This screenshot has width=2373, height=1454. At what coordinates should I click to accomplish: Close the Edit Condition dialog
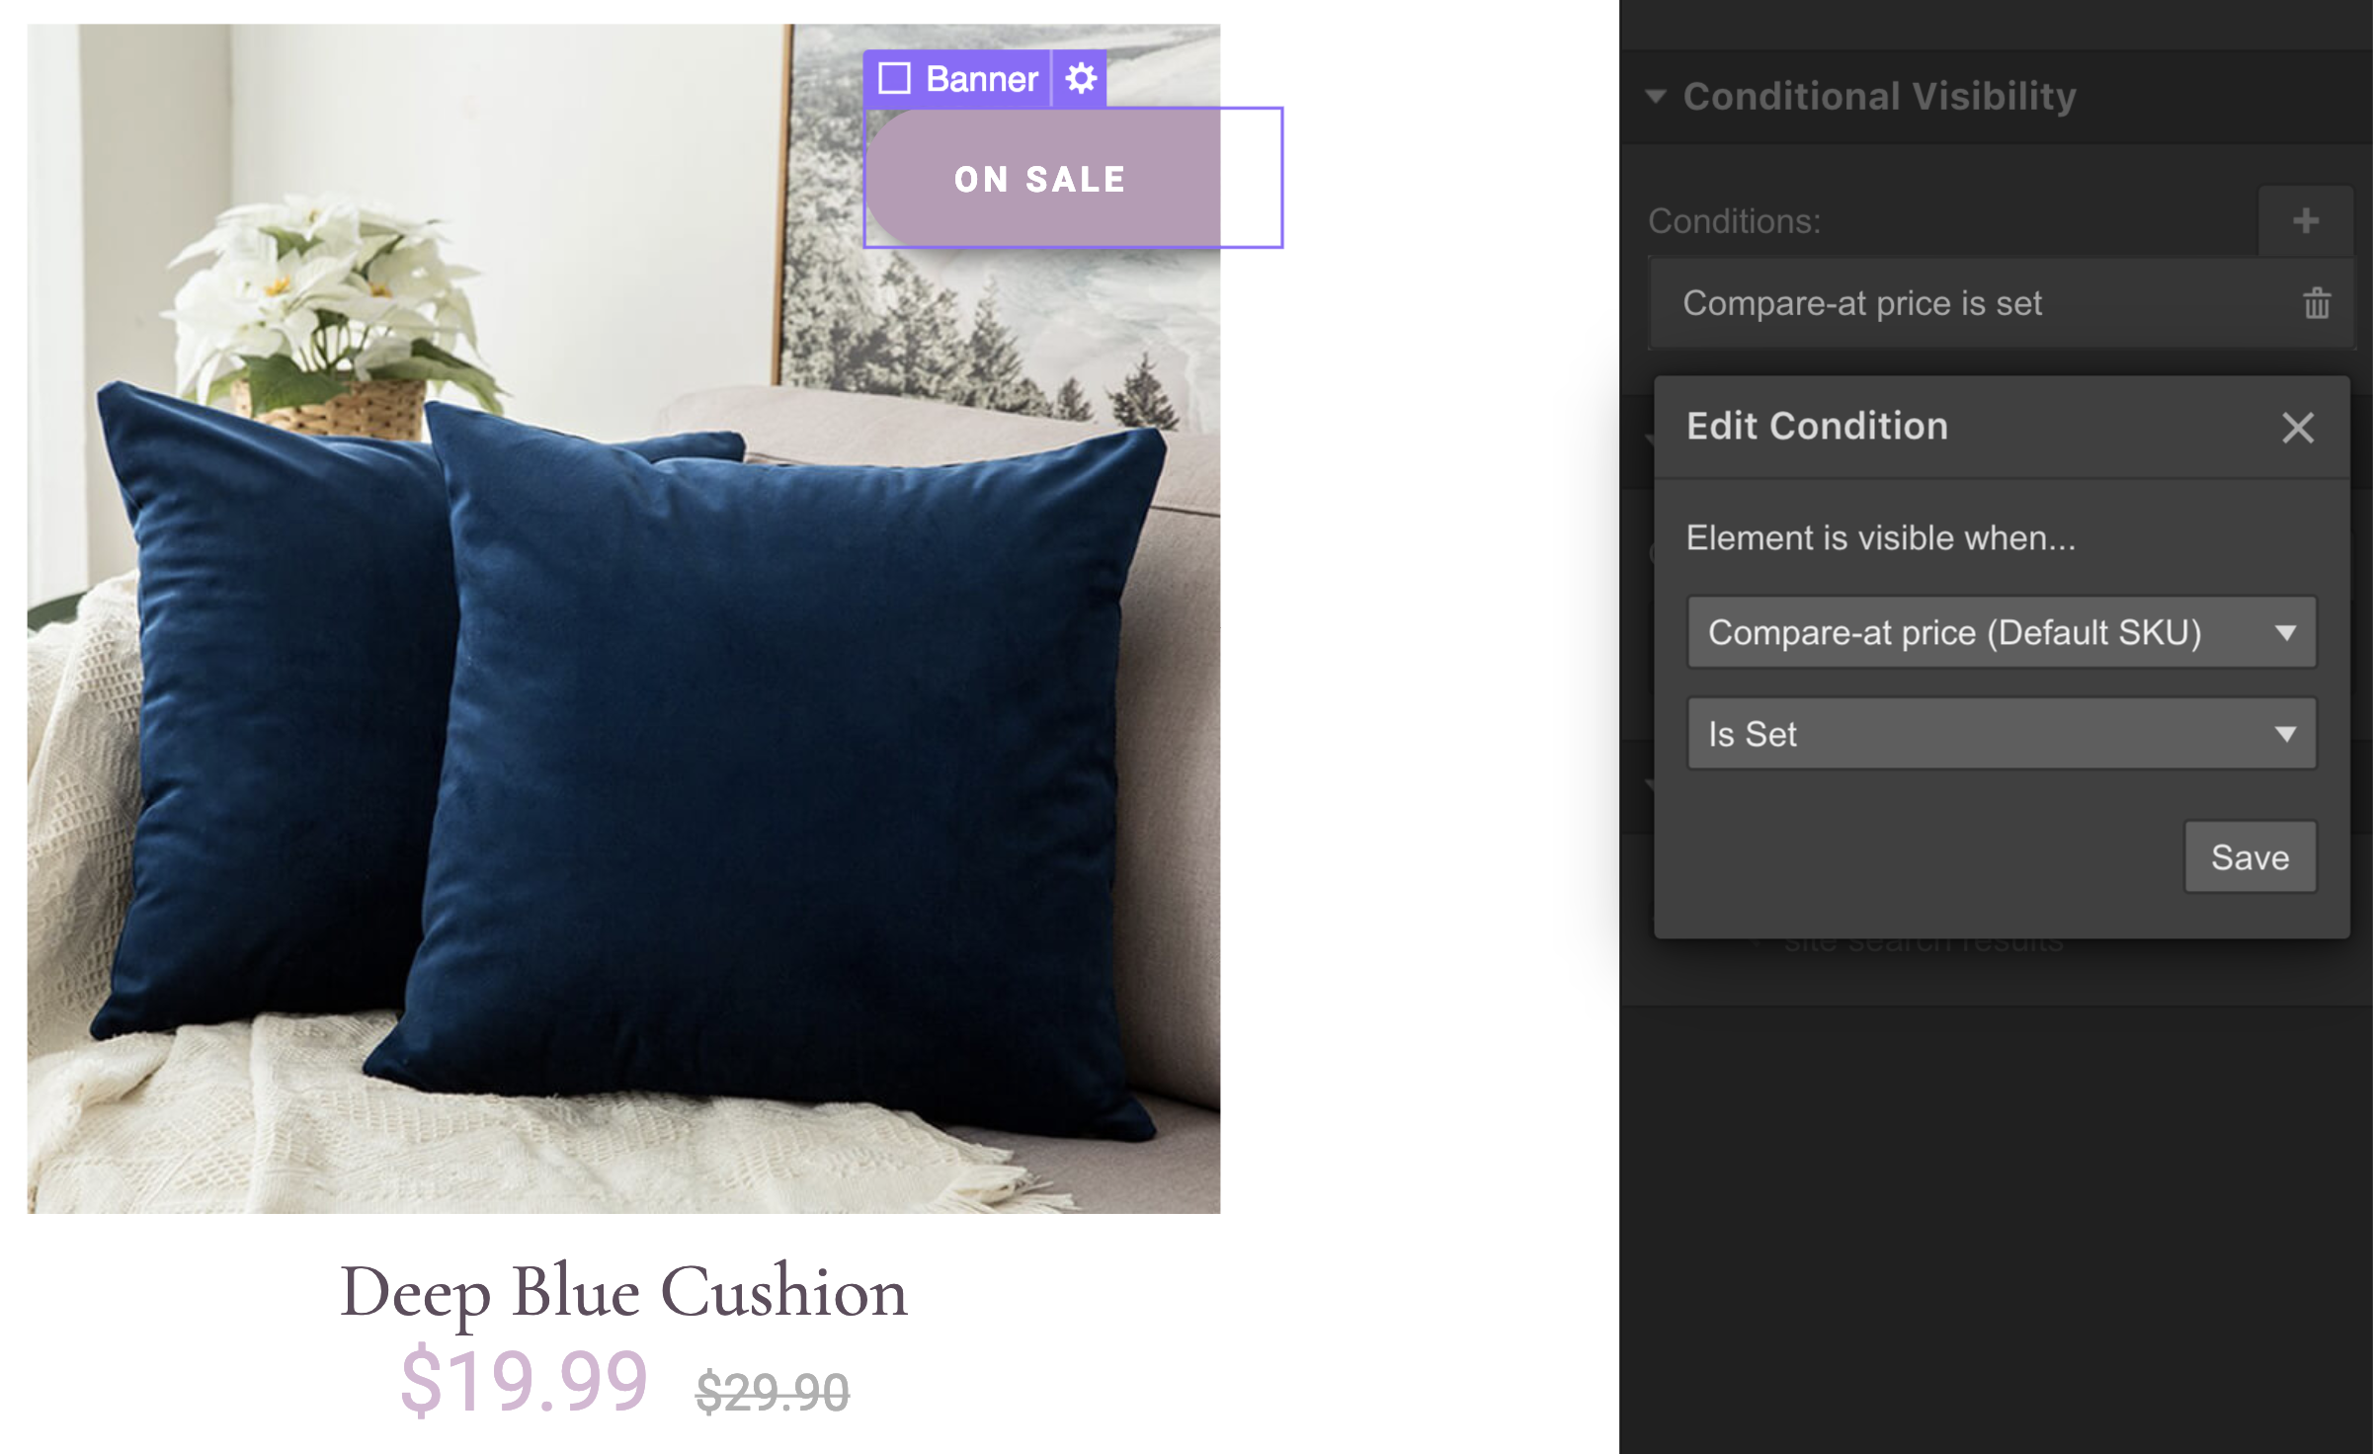[x=2299, y=427]
